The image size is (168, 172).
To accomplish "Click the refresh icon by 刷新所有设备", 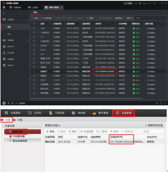I will pos(146,125).
